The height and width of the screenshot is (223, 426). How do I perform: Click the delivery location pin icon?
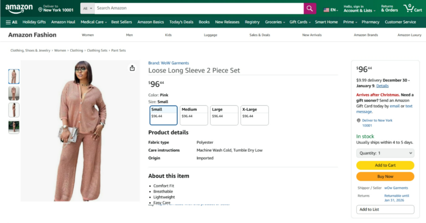pyautogui.click(x=40, y=9)
